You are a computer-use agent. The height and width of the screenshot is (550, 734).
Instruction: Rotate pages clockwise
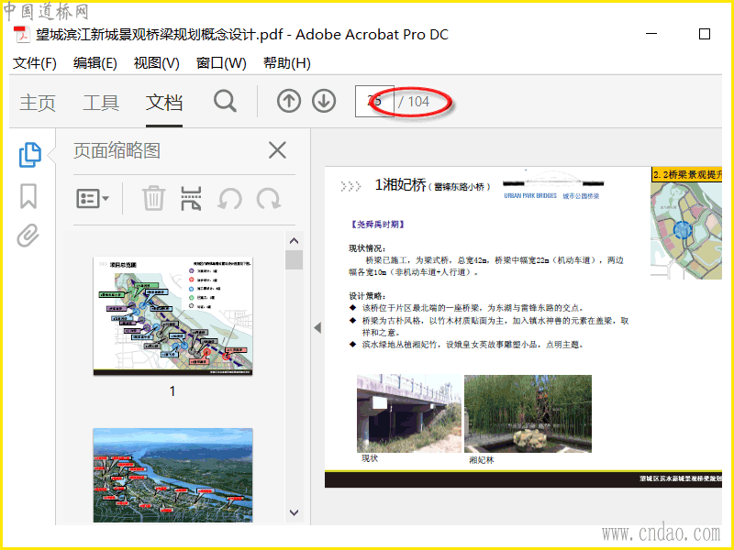269,199
